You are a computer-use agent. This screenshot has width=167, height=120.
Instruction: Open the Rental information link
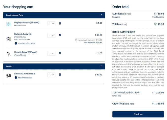click(x=25, y=77)
